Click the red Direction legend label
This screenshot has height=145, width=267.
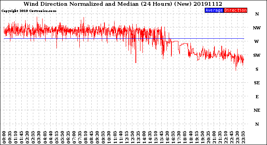pos(235,10)
